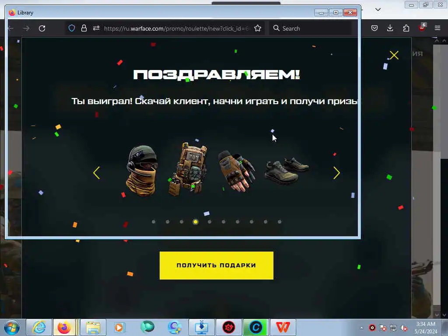This screenshot has height=336, width=448.
Task: Reload the page in the Library window
Action: click(42, 28)
